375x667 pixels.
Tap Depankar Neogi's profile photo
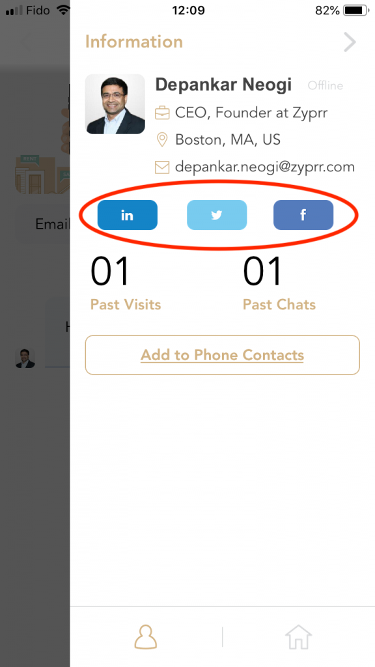point(115,104)
